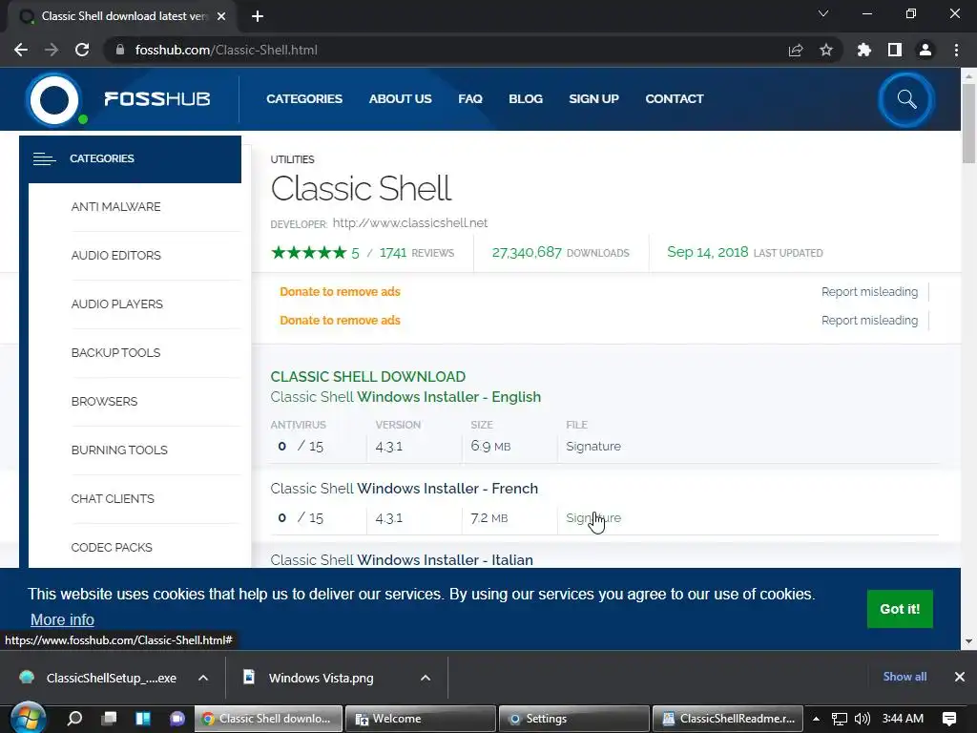Click the first Donate to remove ads link
Image resolution: width=977 pixels, height=733 pixels.
coord(341,292)
